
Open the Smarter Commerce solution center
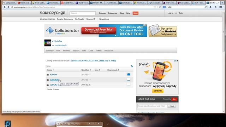[x=65, y=19]
